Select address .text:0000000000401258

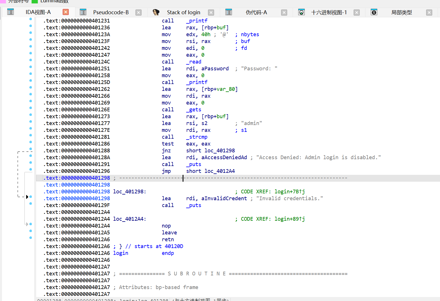(x=77, y=75)
